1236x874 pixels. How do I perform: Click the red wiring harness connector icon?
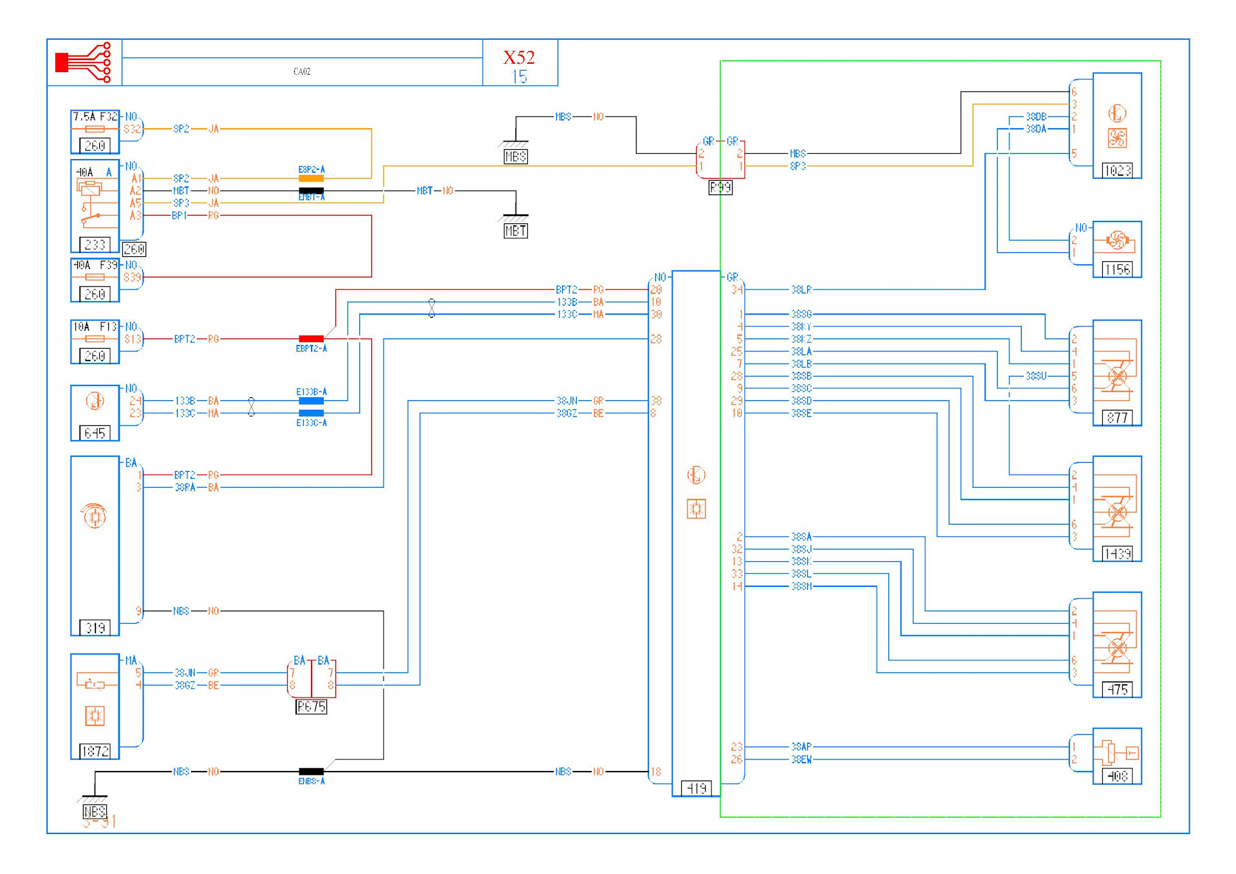point(84,62)
